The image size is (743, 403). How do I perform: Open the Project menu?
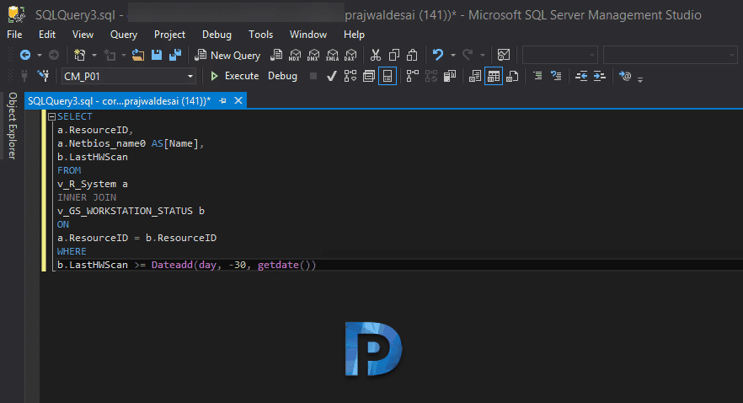169,35
